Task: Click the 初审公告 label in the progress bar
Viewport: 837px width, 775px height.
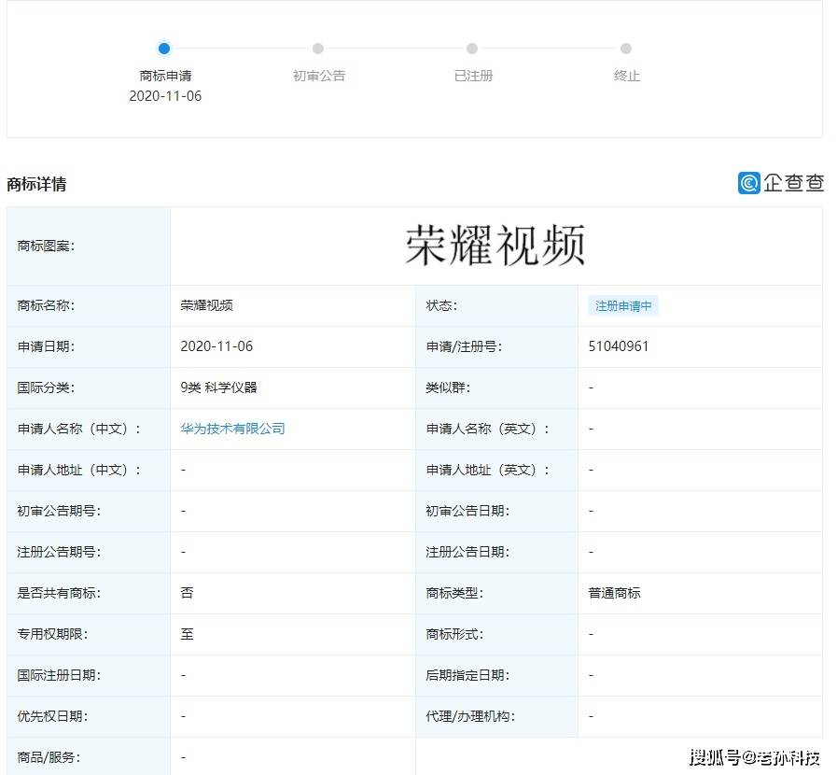Action: coord(318,77)
